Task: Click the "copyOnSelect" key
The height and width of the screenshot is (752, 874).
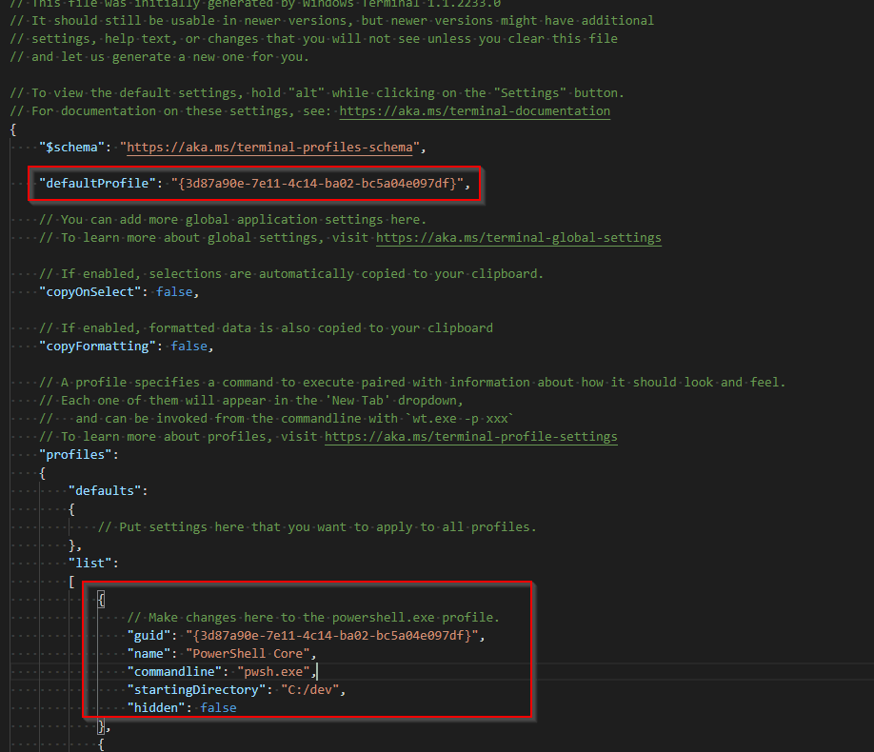Action: click(90, 291)
